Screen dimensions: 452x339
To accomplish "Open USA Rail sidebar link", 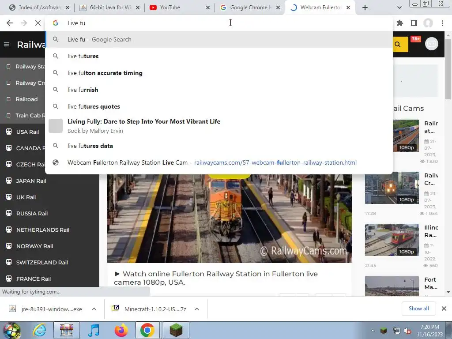I will click(27, 132).
